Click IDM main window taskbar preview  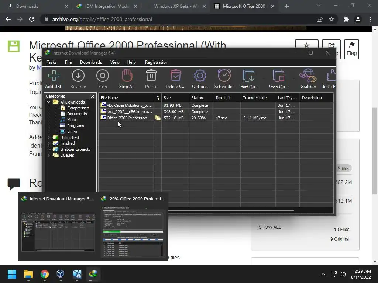pyautogui.click(x=58, y=227)
